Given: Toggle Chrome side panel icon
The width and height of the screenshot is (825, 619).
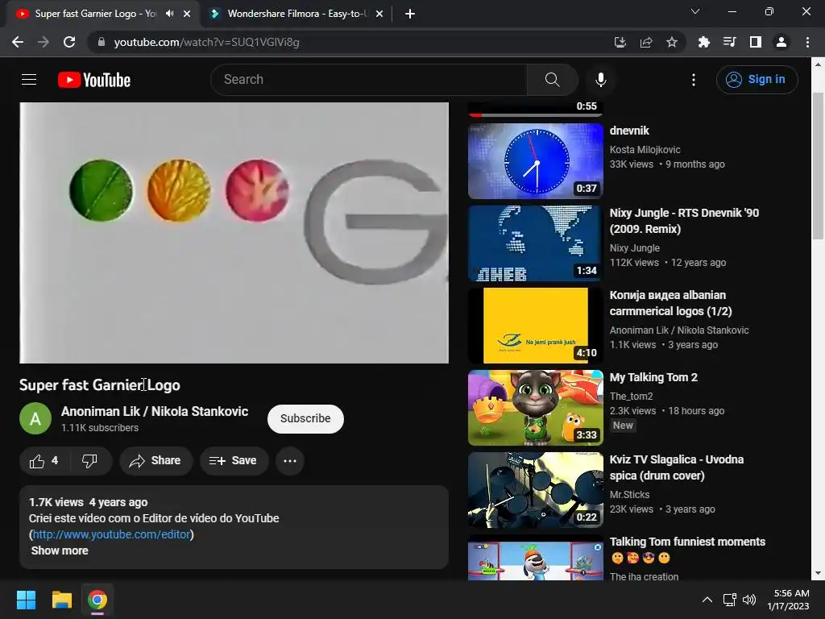Looking at the screenshot, I should pyautogui.click(x=756, y=42).
